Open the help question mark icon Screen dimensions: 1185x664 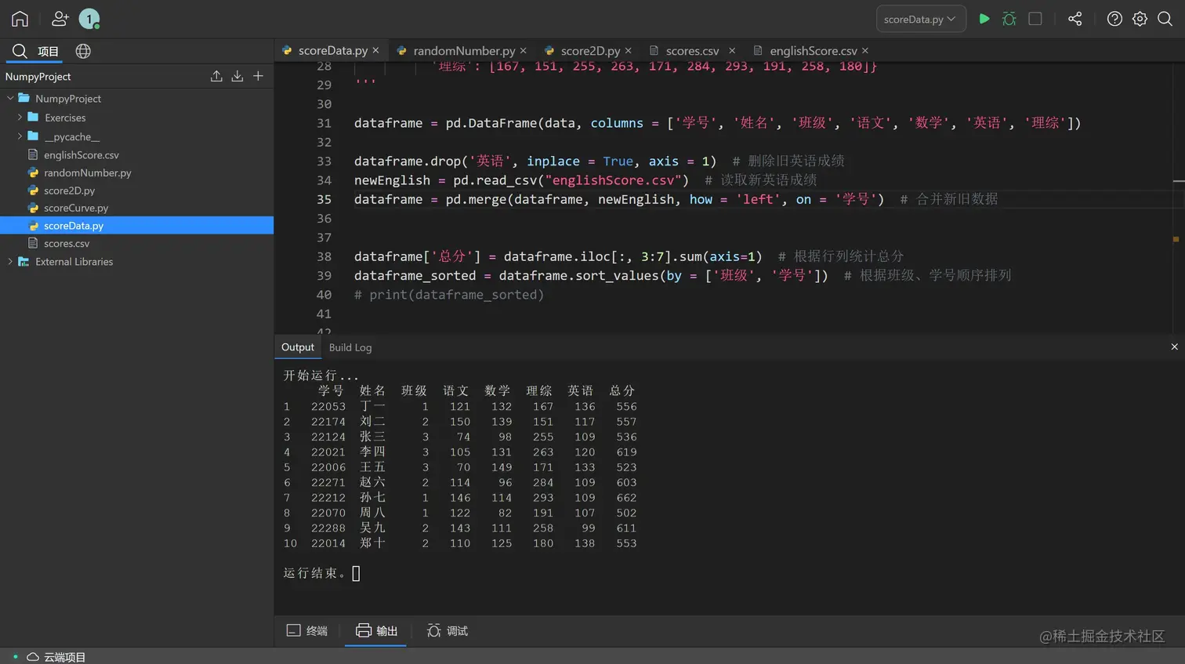[1114, 19]
